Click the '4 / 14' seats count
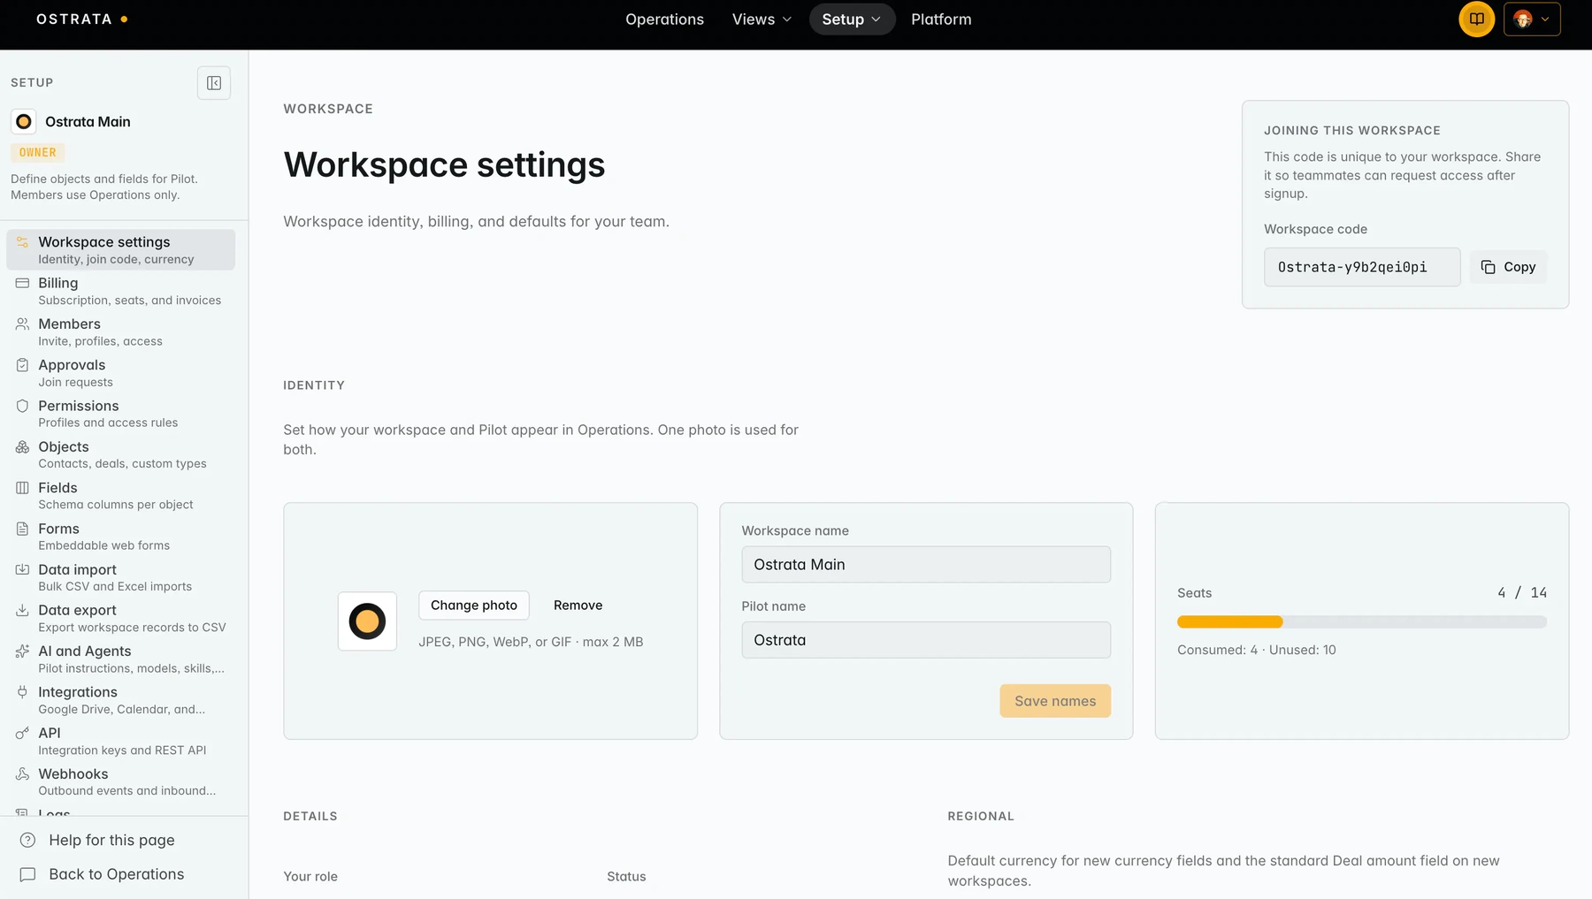This screenshot has width=1592, height=899. (x=1522, y=592)
